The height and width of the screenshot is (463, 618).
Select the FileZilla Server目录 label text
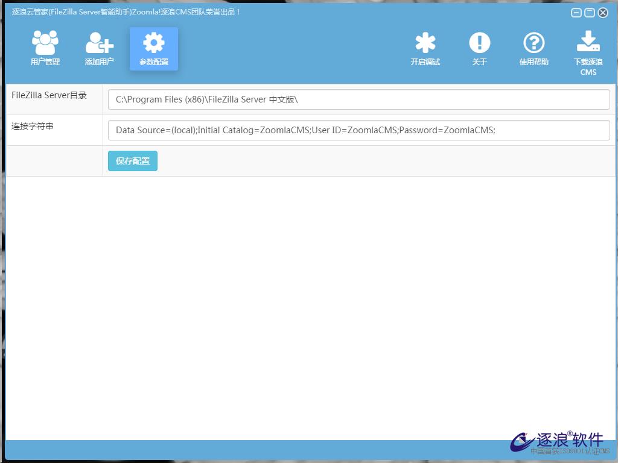click(49, 95)
